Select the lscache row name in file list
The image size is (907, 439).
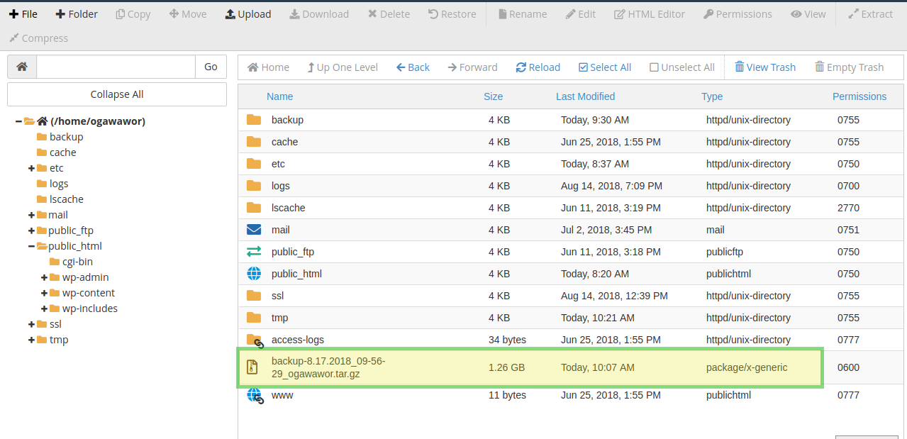[x=288, y=208]
